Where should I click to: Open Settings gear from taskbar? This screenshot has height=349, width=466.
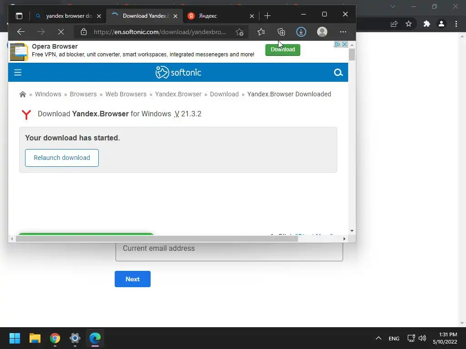[75, 338]
